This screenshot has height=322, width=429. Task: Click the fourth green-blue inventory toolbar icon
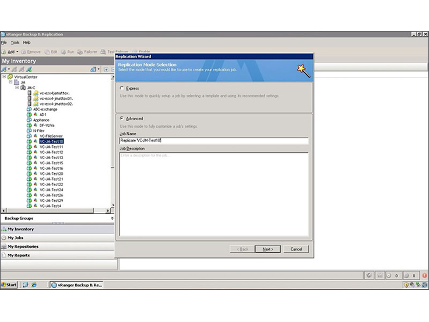coord(29,69)
